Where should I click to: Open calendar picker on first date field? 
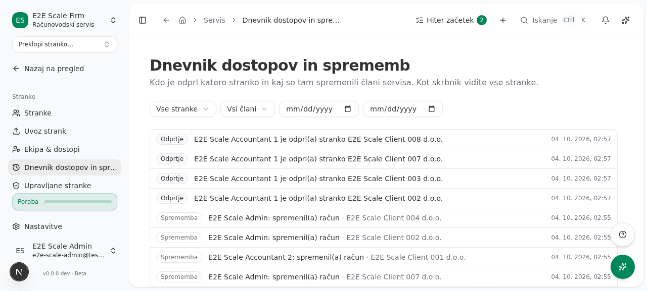click(348, 109)
